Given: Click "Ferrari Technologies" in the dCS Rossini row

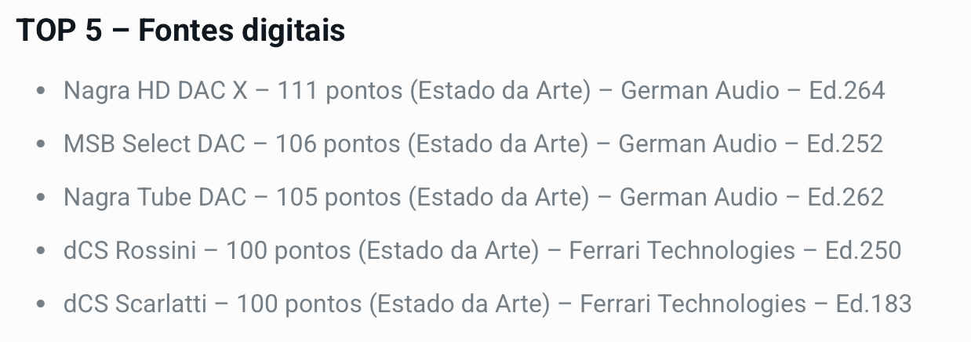Looking at the screenshot, I should (x=682, y=251).
